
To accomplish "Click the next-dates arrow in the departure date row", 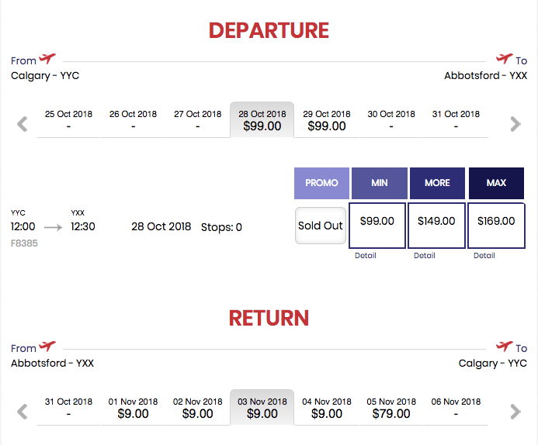I will 515,124.
